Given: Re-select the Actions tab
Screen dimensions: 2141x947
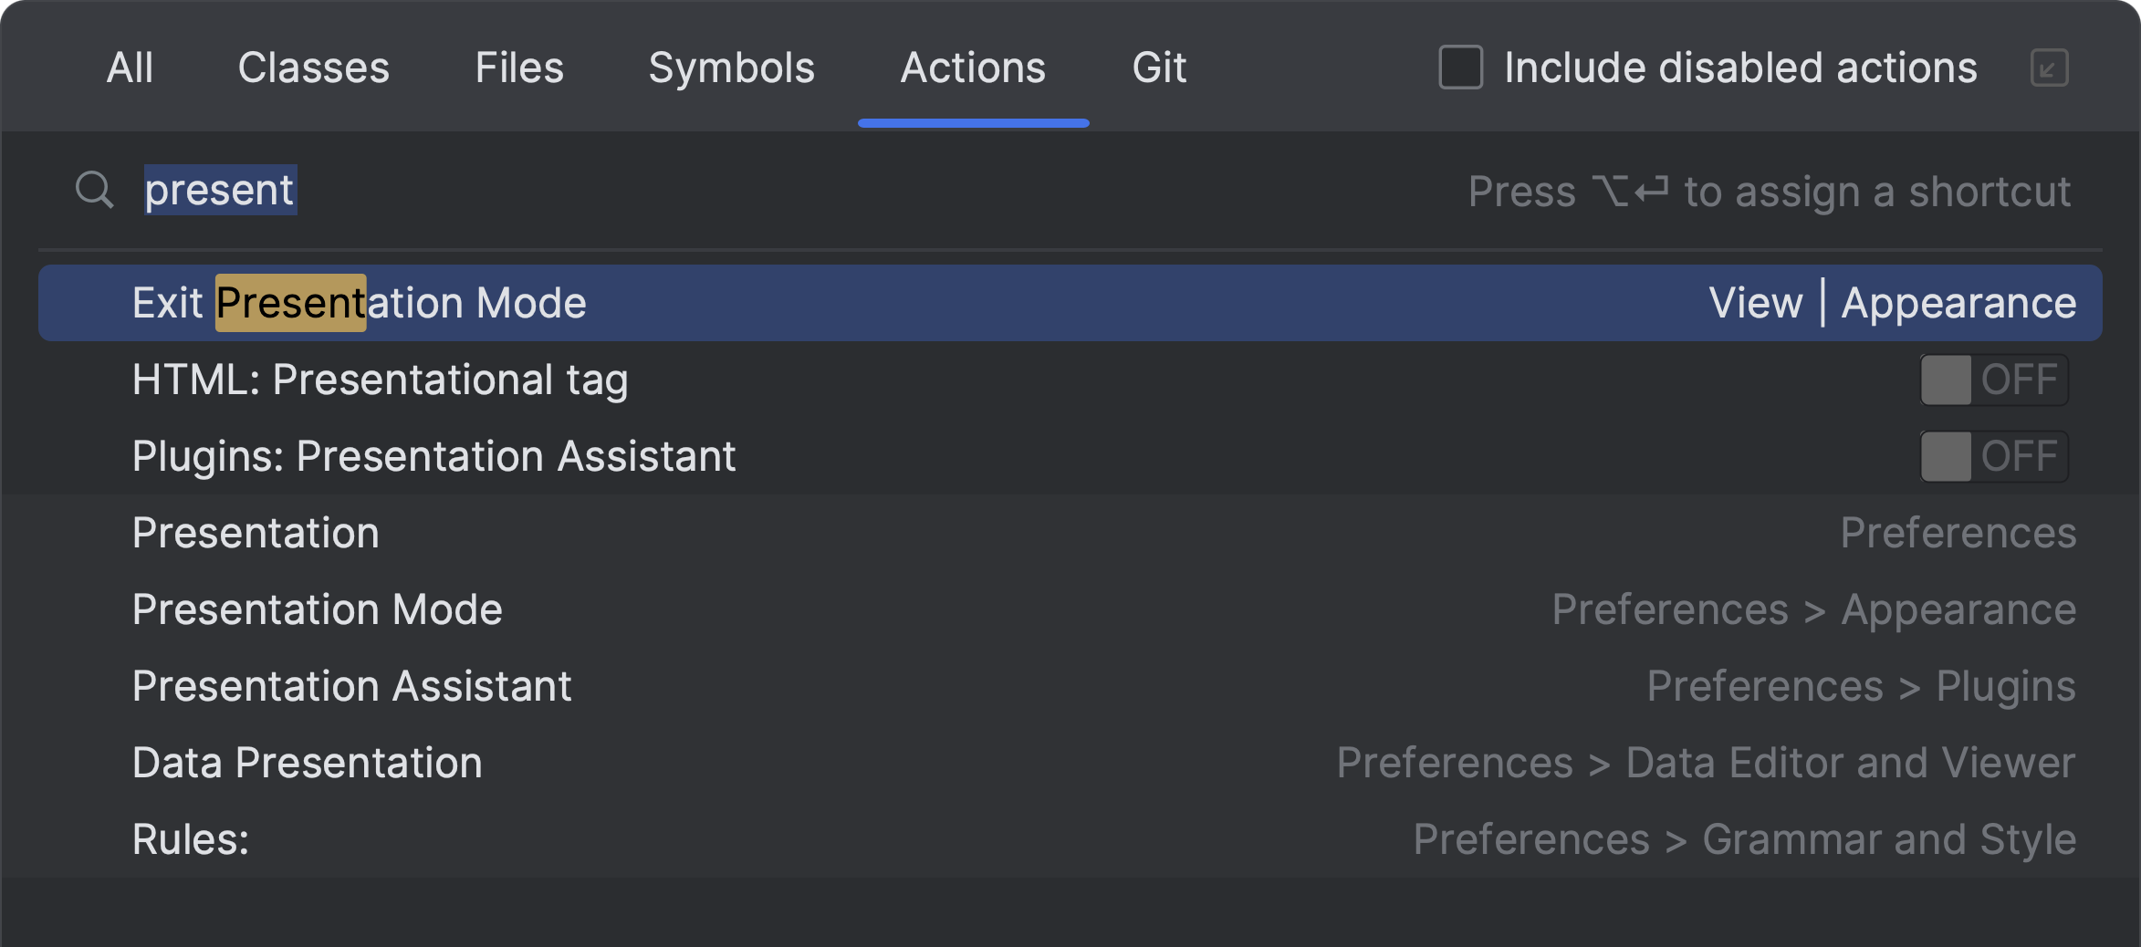Looking at the screenshot, I should coord(972,68).
